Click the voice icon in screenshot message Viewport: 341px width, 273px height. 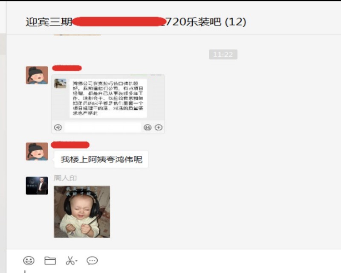(x=58, y=128)
